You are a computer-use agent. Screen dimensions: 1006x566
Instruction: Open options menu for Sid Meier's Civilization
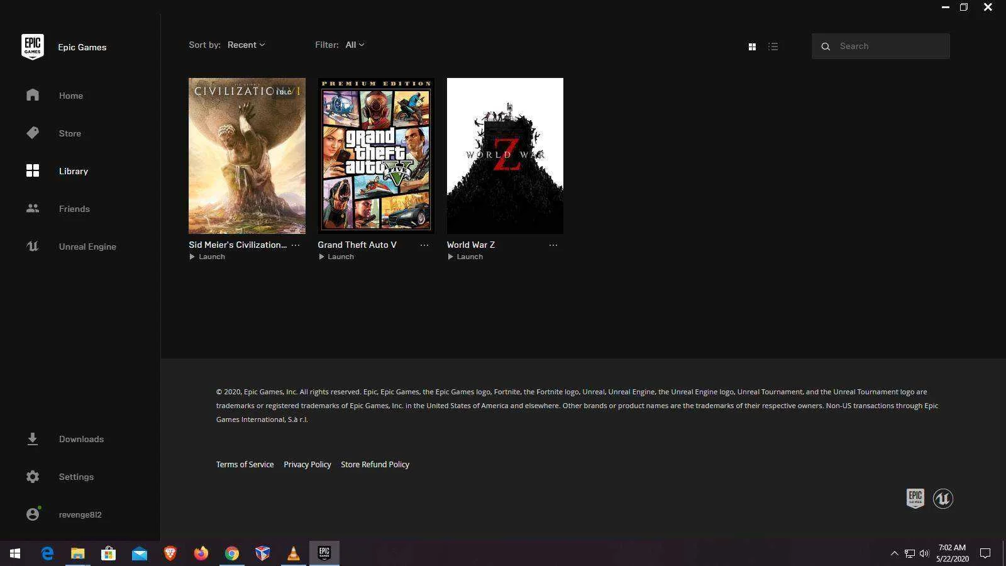296,245
